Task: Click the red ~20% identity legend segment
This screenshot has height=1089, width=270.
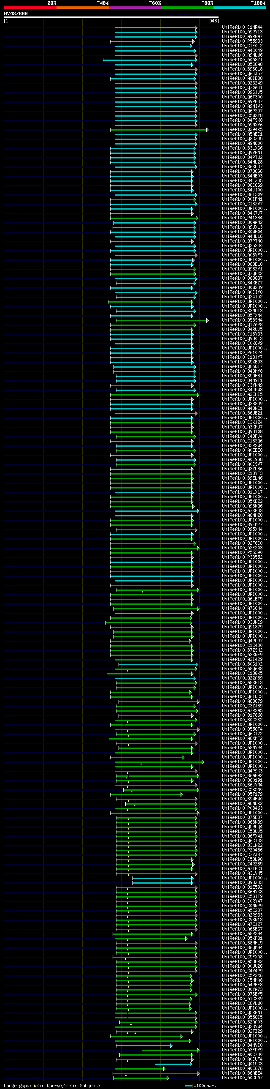Action: click(x=30, y=8)
